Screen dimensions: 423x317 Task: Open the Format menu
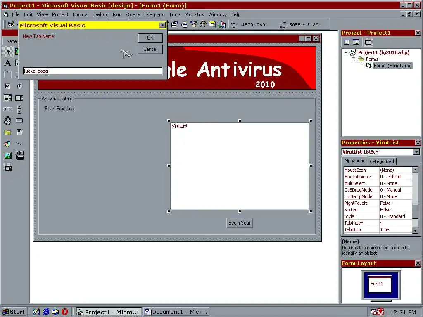pyautogui.click(x=81, y=14)
